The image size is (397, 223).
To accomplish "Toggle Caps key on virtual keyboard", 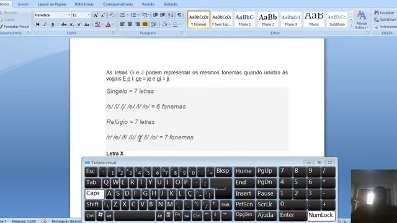I will click(94, 194).
